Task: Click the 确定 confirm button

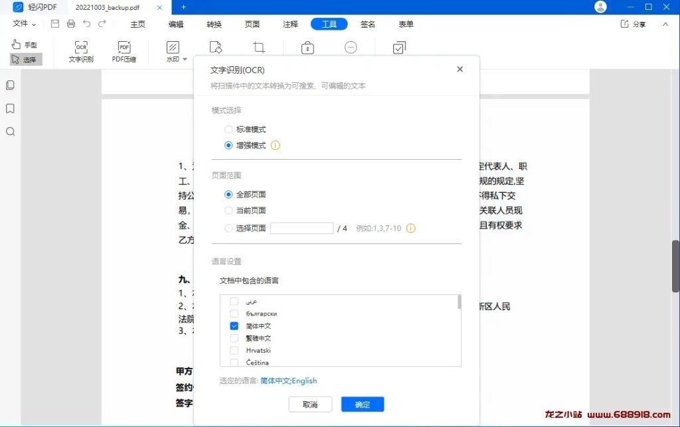Action: pyautogui.click(x=363, y=404)
